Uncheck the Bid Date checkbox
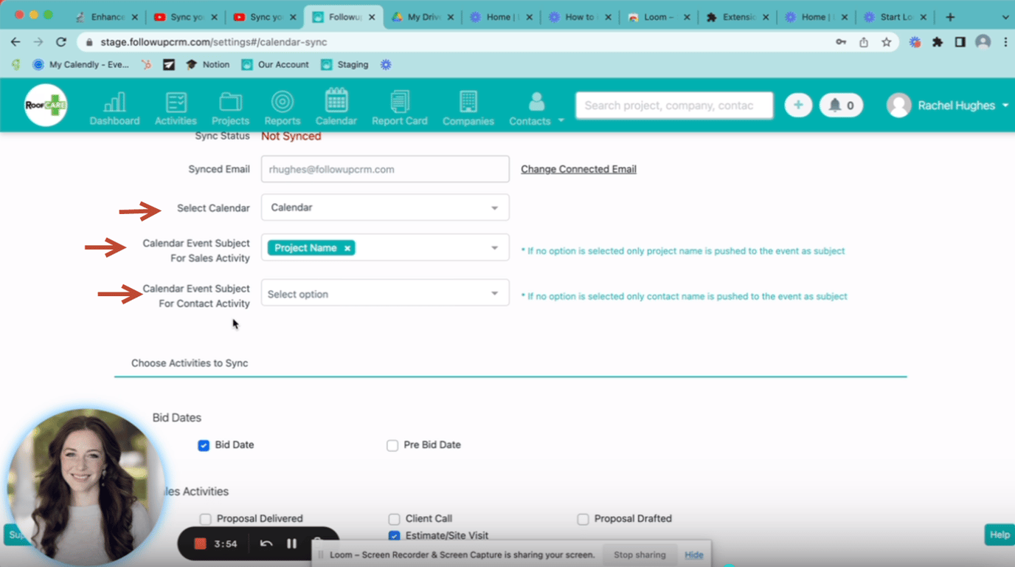1015x567 pixels. coord(203,445)
